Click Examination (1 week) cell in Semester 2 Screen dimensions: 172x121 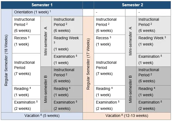153,59
